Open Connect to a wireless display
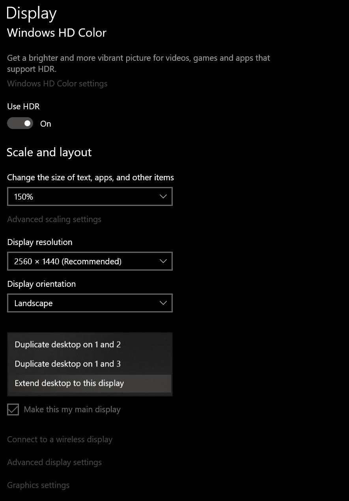The image size is (349, 501). 60,439
